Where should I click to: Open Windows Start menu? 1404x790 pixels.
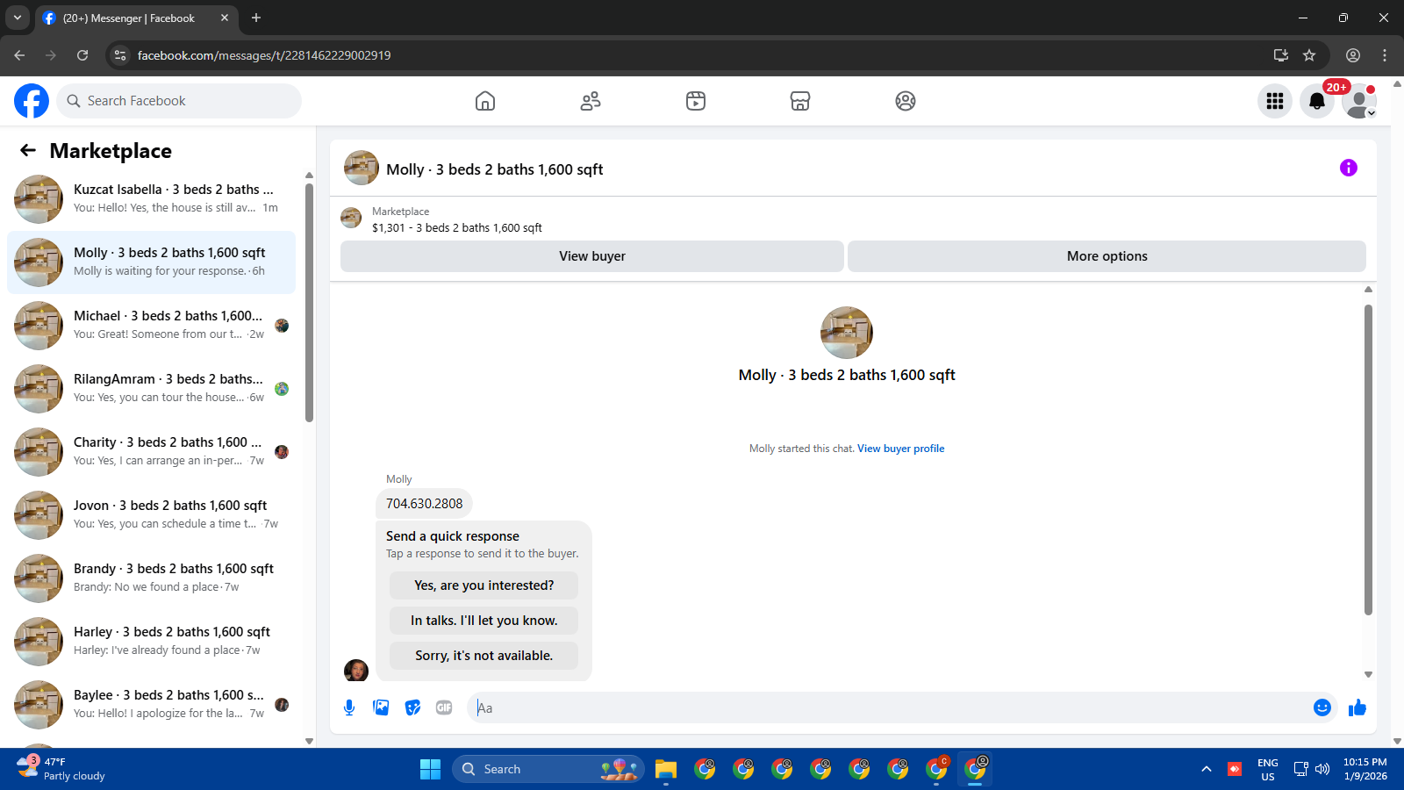[x=431, y=769]
